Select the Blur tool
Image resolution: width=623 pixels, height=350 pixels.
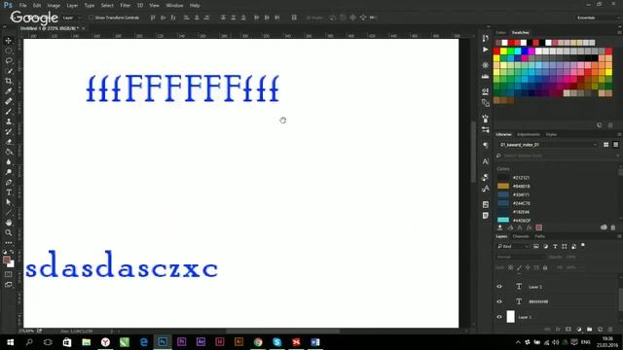pos(9,162)
